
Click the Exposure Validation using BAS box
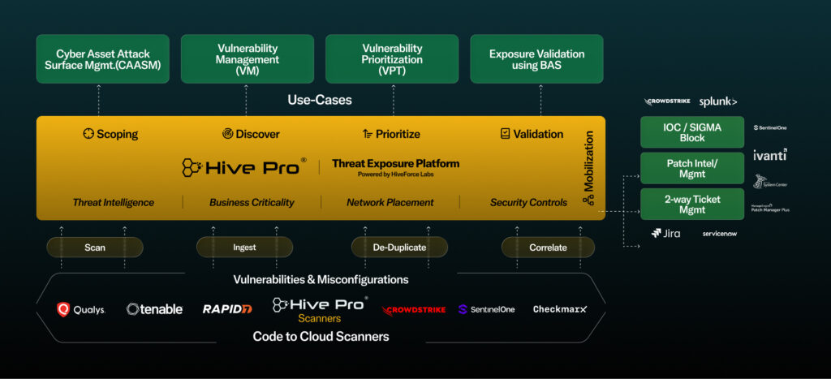tap(536, 59)
